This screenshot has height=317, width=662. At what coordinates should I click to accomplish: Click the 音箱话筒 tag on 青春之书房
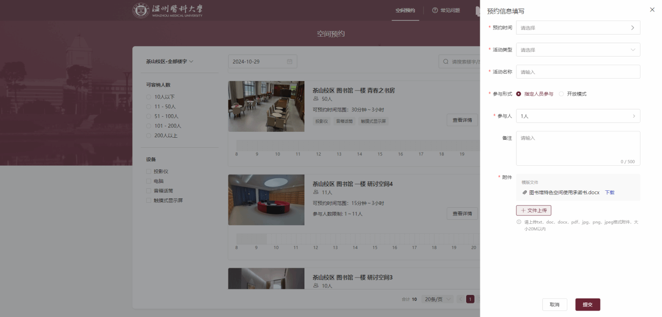[345, 121]
